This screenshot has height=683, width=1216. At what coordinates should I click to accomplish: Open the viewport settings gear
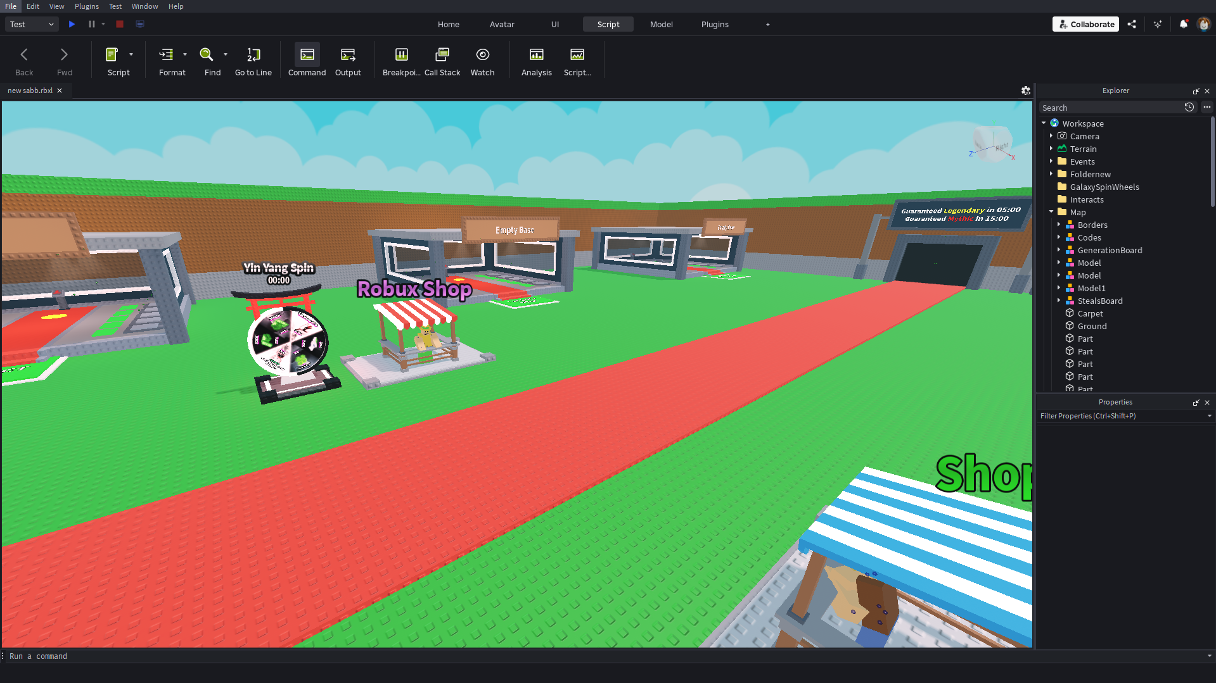tap(1025, 91)
